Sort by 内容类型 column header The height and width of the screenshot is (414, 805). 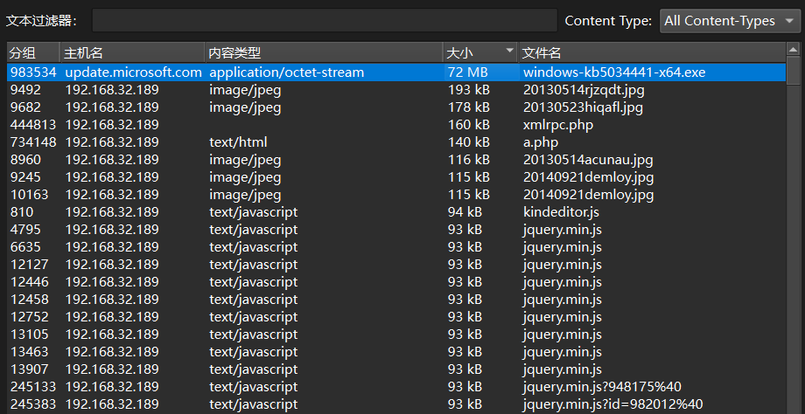[322, 52]
